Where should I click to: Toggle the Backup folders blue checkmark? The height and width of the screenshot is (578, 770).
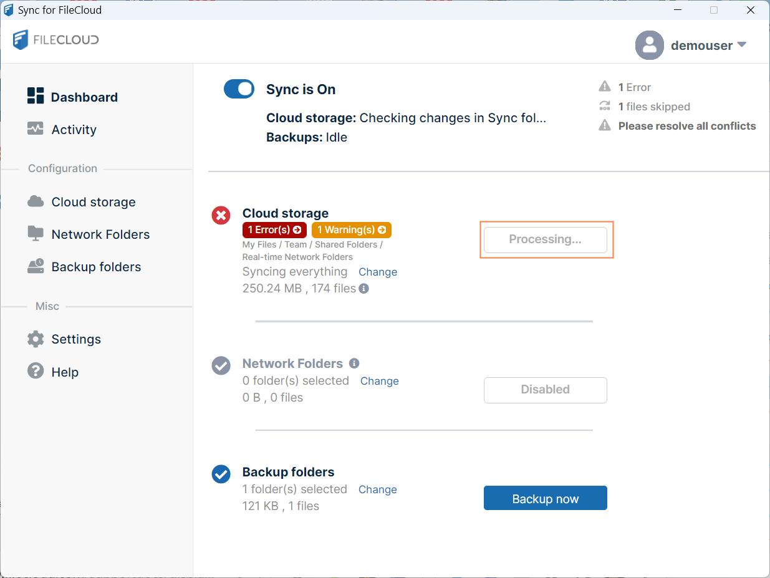pyautogui.click(x=221, y=474)
